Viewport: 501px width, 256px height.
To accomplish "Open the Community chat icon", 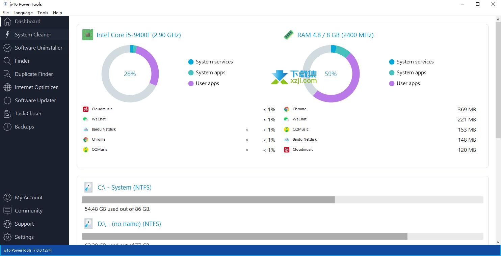I will 7,211.
